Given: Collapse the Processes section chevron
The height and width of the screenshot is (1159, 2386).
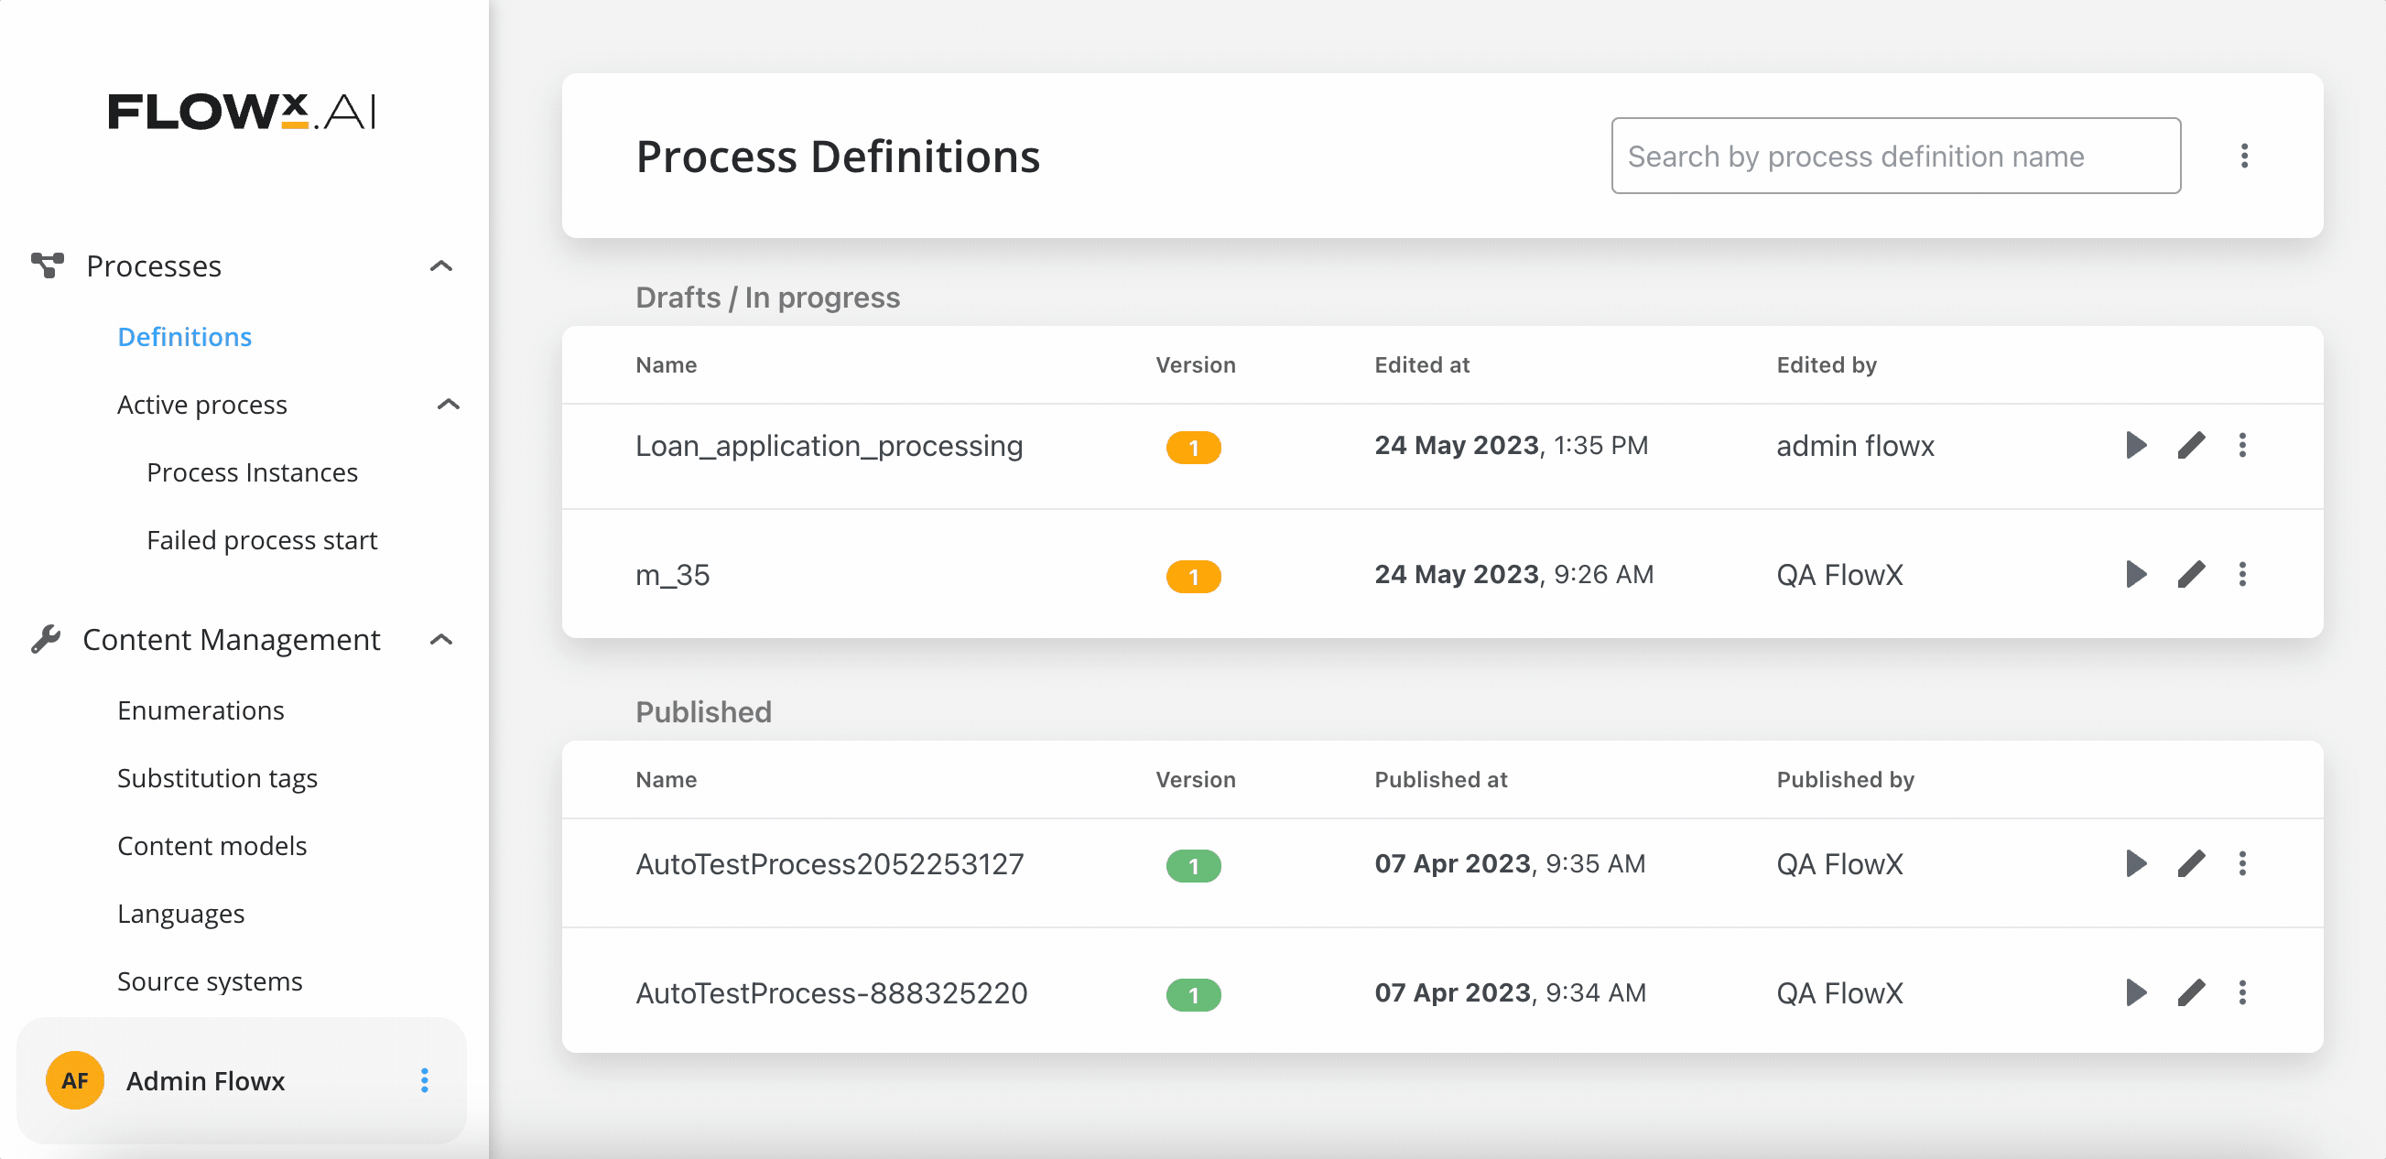Looking at the screenshot, I should (442, 265).
